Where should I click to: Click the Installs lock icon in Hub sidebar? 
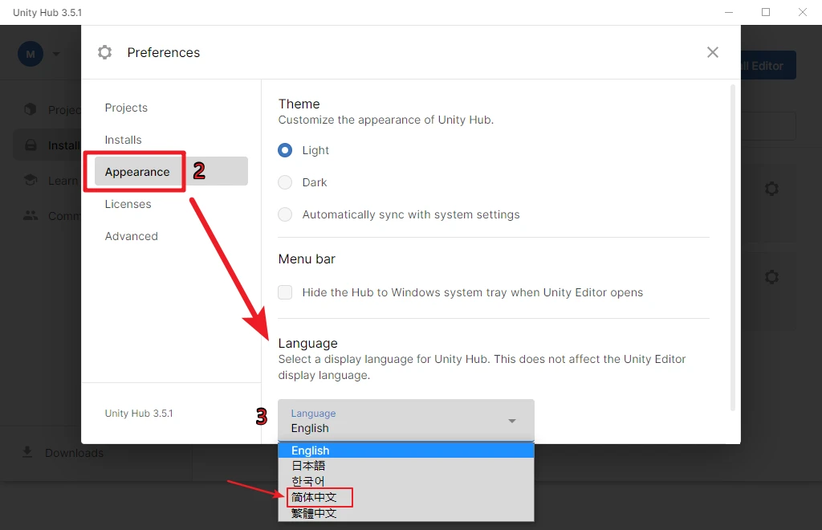31,145
